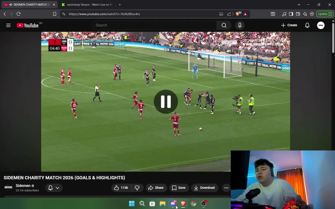Open OBS Studio from taskbar
Image resolution: width=335 pixels, height=209 pixels.
pyautogui.click(x=204, y=203)
